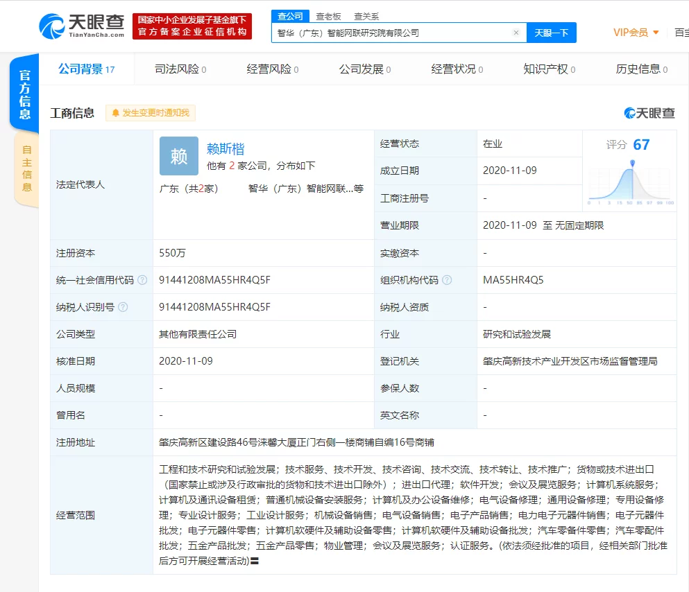Open the 司法风险 tab
Image resolution: width=689 pixels, height=592 pixels.
(180, 69)
